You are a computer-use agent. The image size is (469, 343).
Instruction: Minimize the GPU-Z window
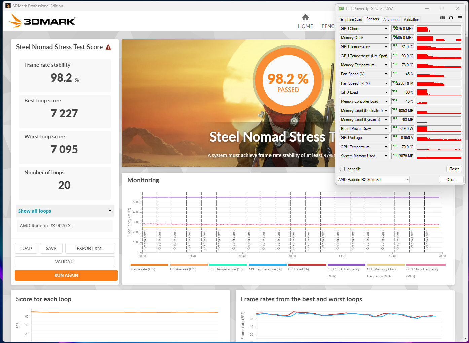(427, 9)
